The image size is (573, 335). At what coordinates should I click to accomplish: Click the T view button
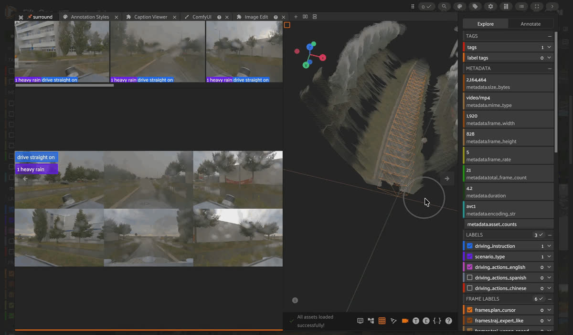pos(415,321)
